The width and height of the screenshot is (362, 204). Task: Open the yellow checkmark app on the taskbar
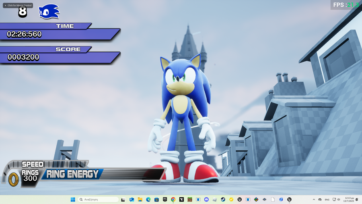point(231,200)
